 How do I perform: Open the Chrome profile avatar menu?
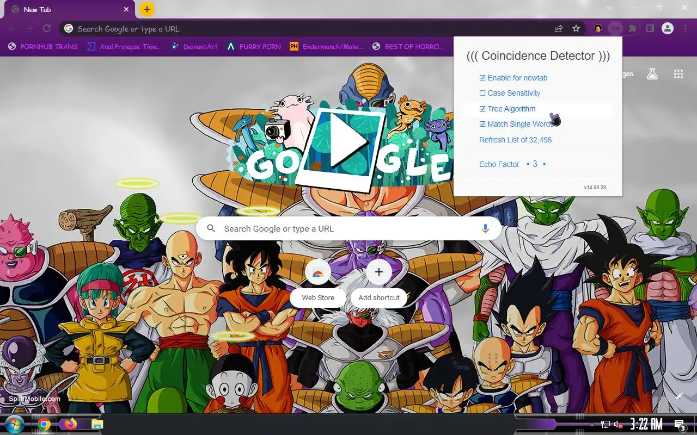pos(668,28)
